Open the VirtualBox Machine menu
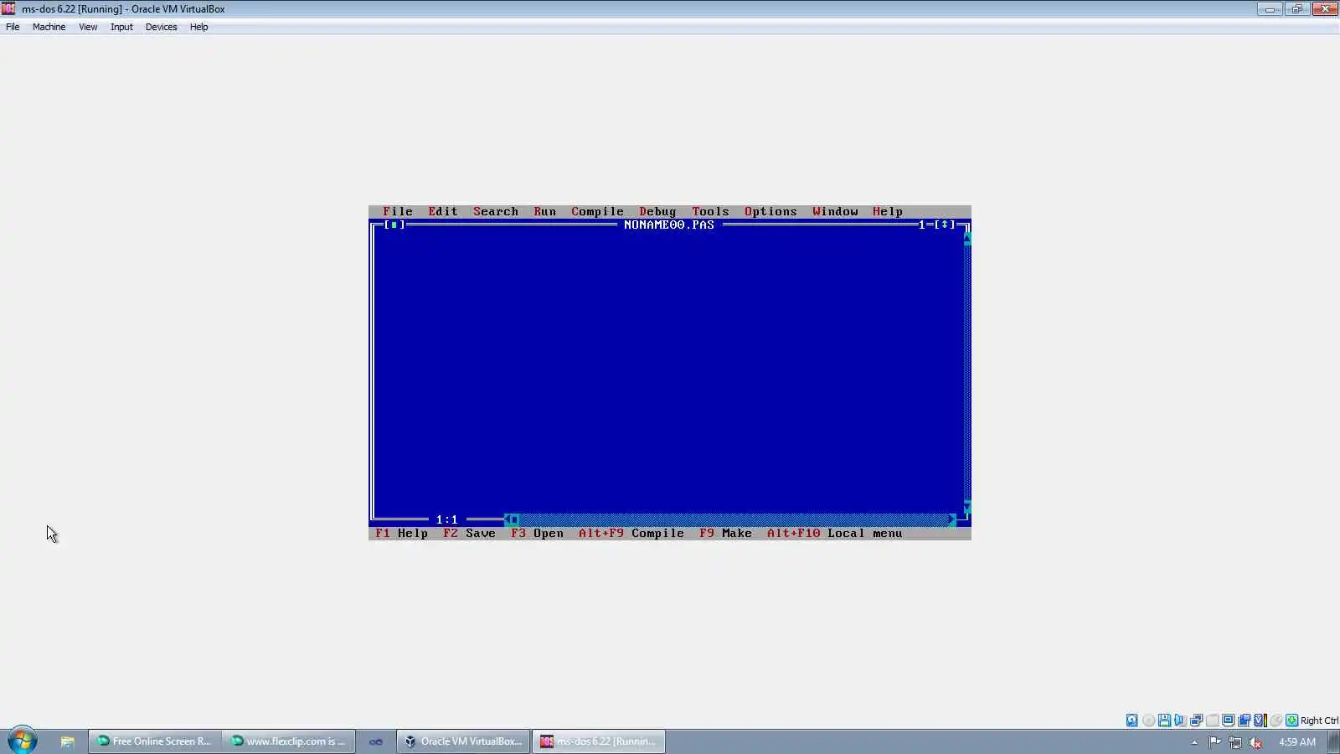Screen dimensions: 1340x754 click(49, 27)
